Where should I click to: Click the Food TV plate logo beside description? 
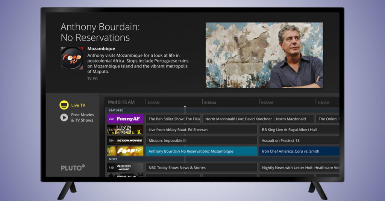(72, 58)
